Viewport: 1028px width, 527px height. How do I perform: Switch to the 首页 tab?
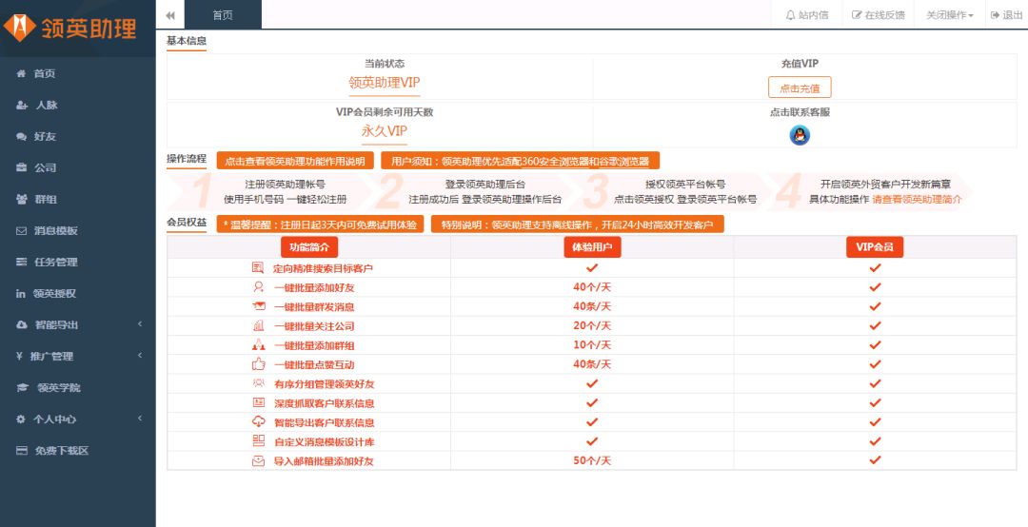222,15
